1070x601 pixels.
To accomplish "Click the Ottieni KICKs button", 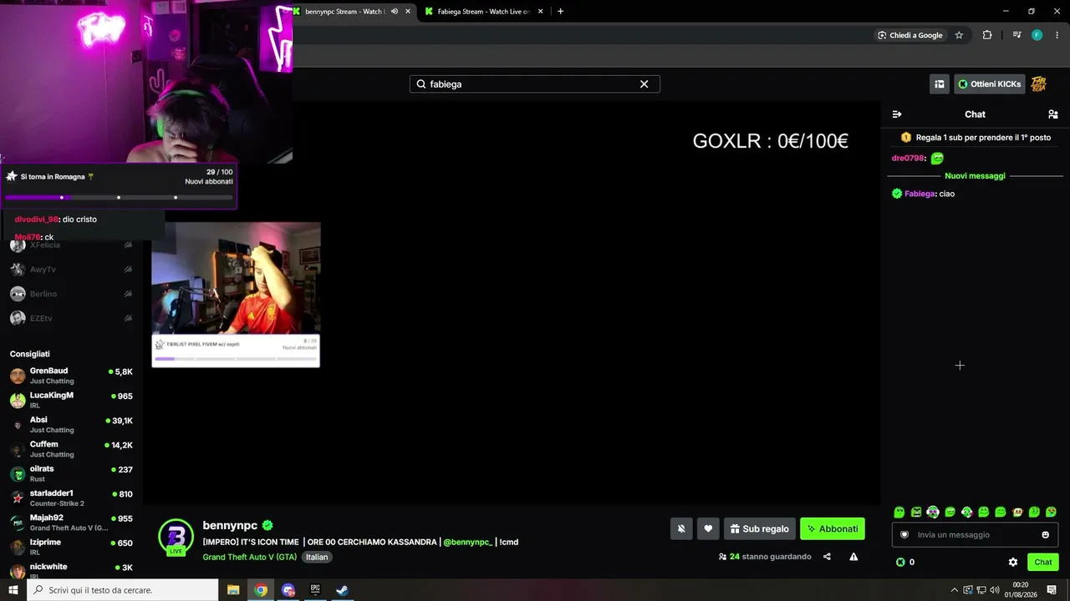I will pyautogui.click(x=990, y=84).
